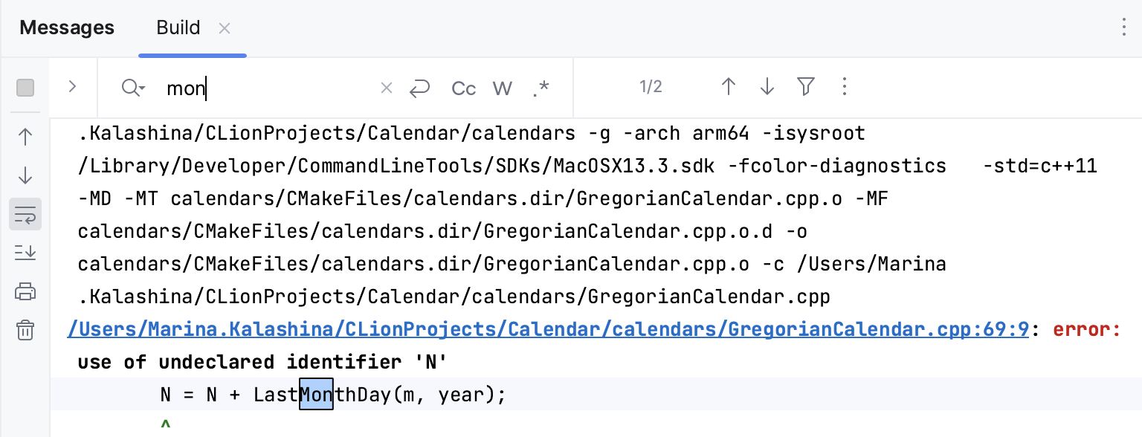Toggle regex mode in search bar
Viewport: 1142px width, 437px height.
point(541,88)
